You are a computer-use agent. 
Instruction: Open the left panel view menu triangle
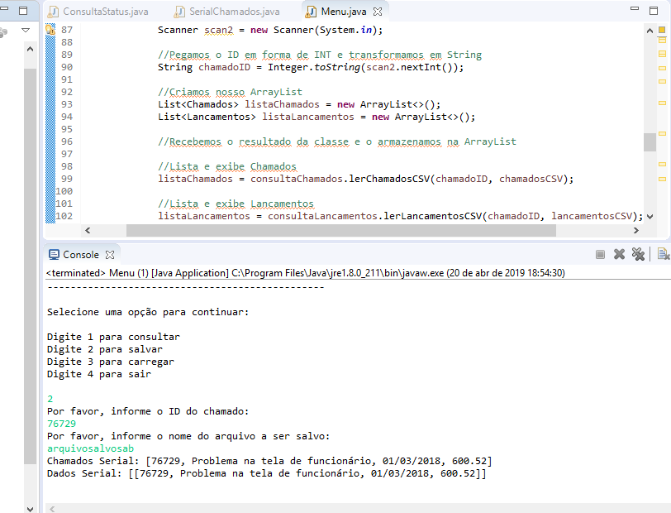pos(26,31)
